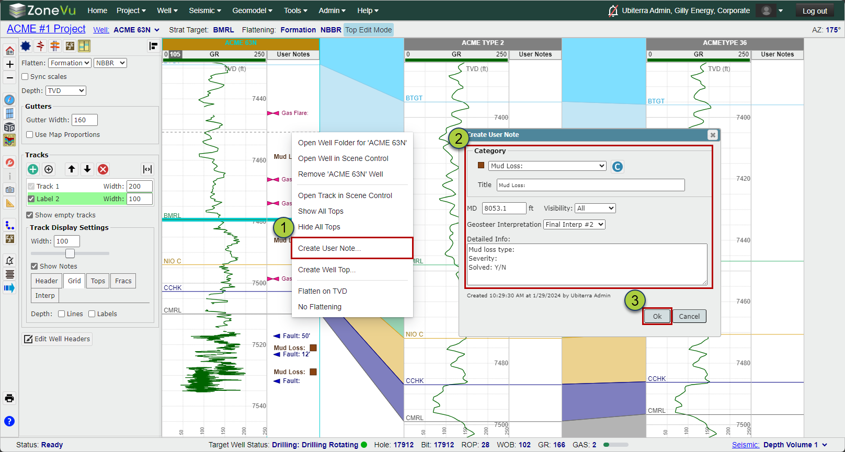Toggle Show empty tracks checkbox

pyautogui.click(x=30, y=215)
